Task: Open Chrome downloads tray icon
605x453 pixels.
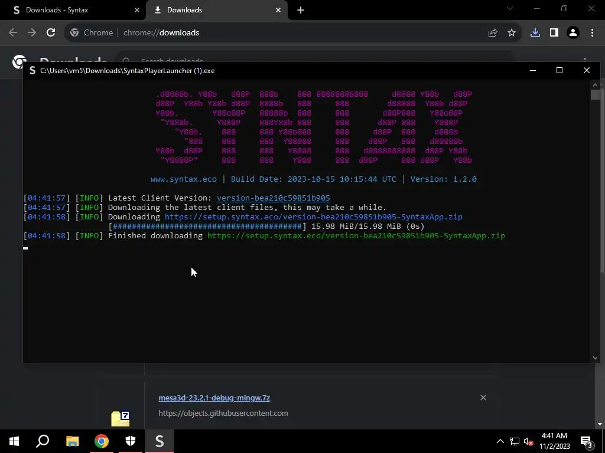Action: 535,33
